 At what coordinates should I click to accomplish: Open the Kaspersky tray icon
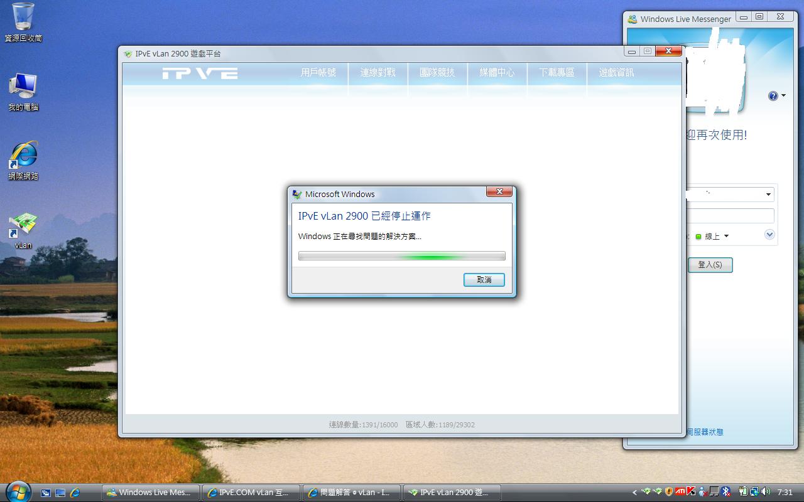tap(692, 492)
